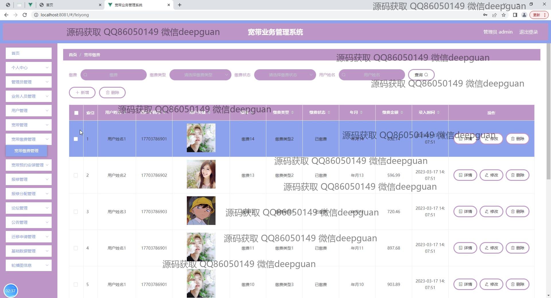Check the checkbox for row 2
The height and width of the screenshot is (298, 551).
click(76, 175)
